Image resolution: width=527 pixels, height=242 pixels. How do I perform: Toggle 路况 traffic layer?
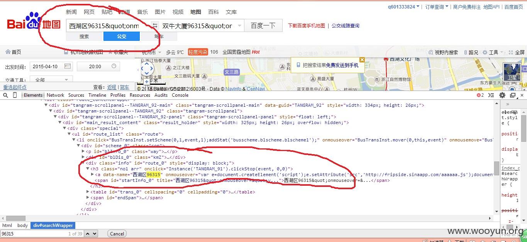(470, 52)
